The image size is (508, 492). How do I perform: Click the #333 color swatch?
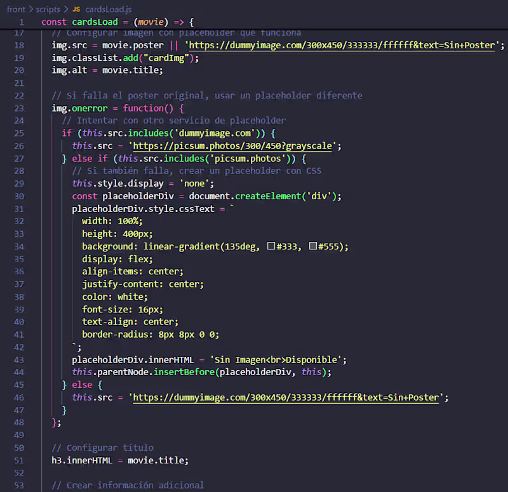tap(271, 246)
